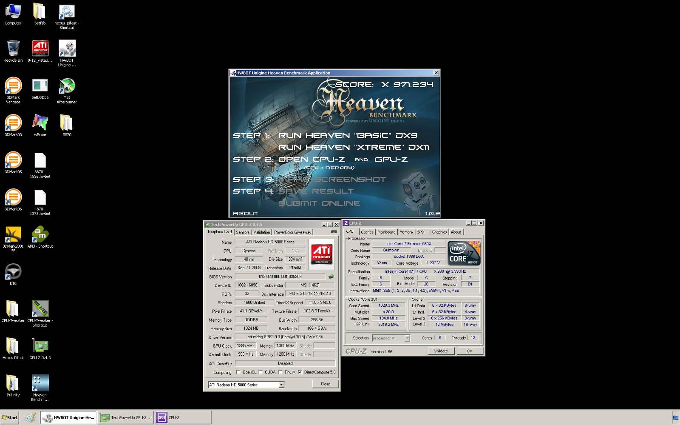Image resolution: width=680 pixels, height=425 pixels.
Task: Click Run Heaven "Xtreme" DX11
Action: coord(354,148)
